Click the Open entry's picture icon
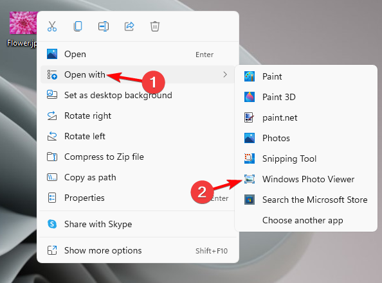The image size is (382, 283). click(x=52, y=54)
